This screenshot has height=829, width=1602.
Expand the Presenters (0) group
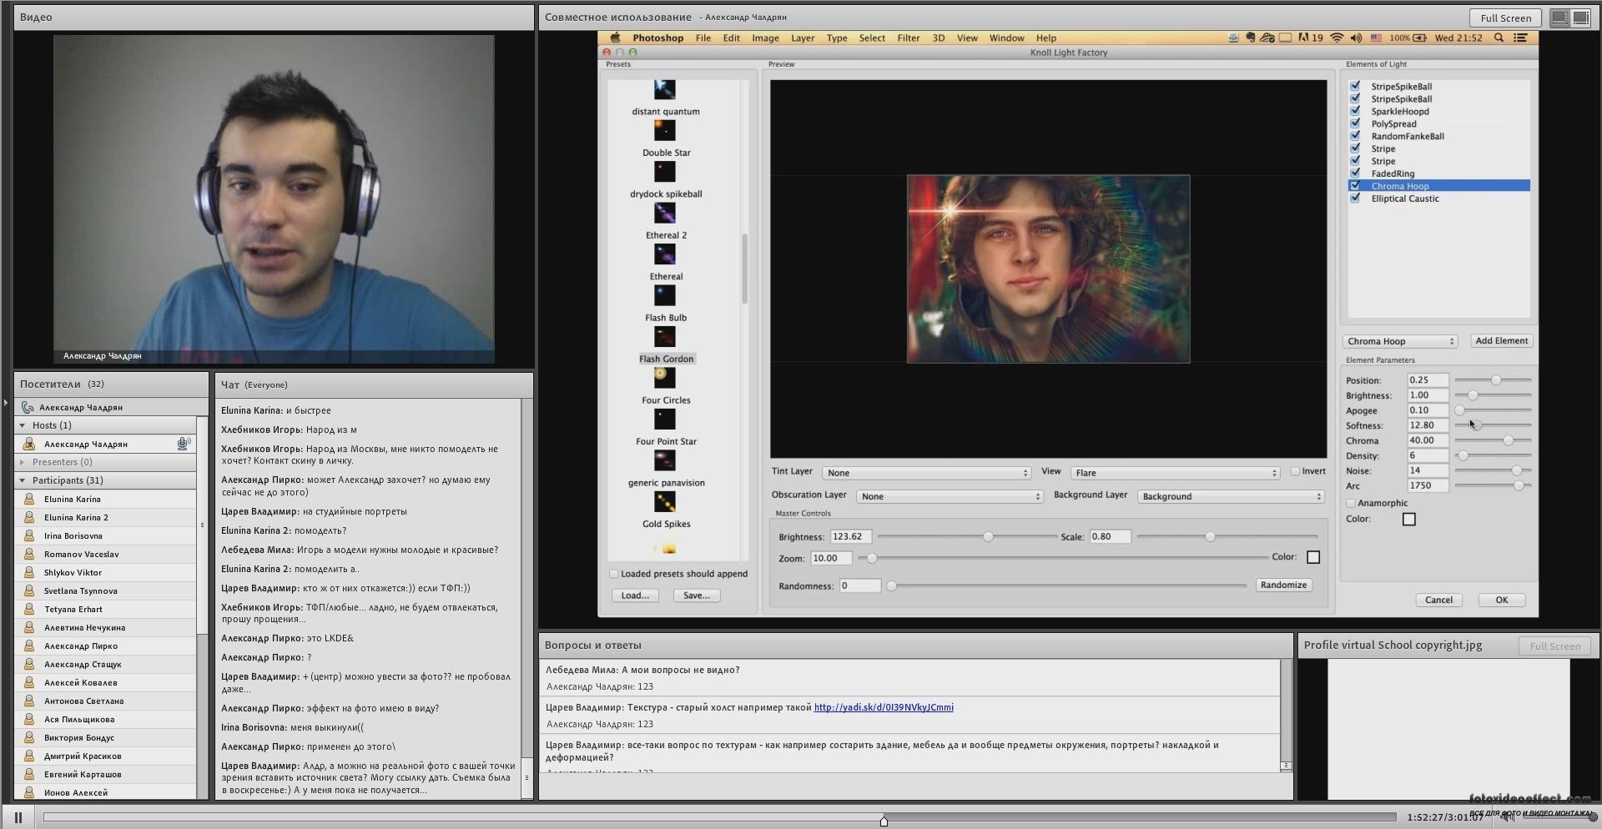pos(23,462)
